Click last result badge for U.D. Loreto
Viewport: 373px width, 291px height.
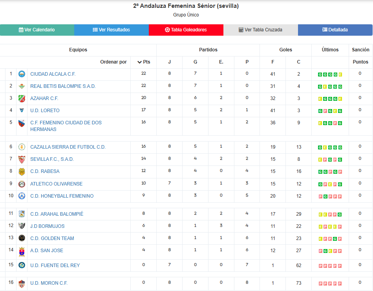(340, 111)
